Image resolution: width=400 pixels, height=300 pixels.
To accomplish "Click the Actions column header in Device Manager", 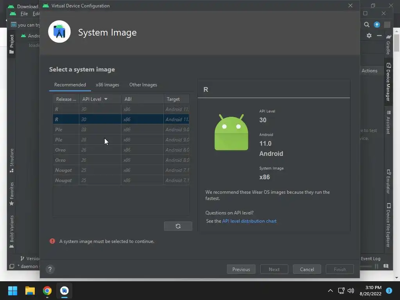I will coord(370,71).
